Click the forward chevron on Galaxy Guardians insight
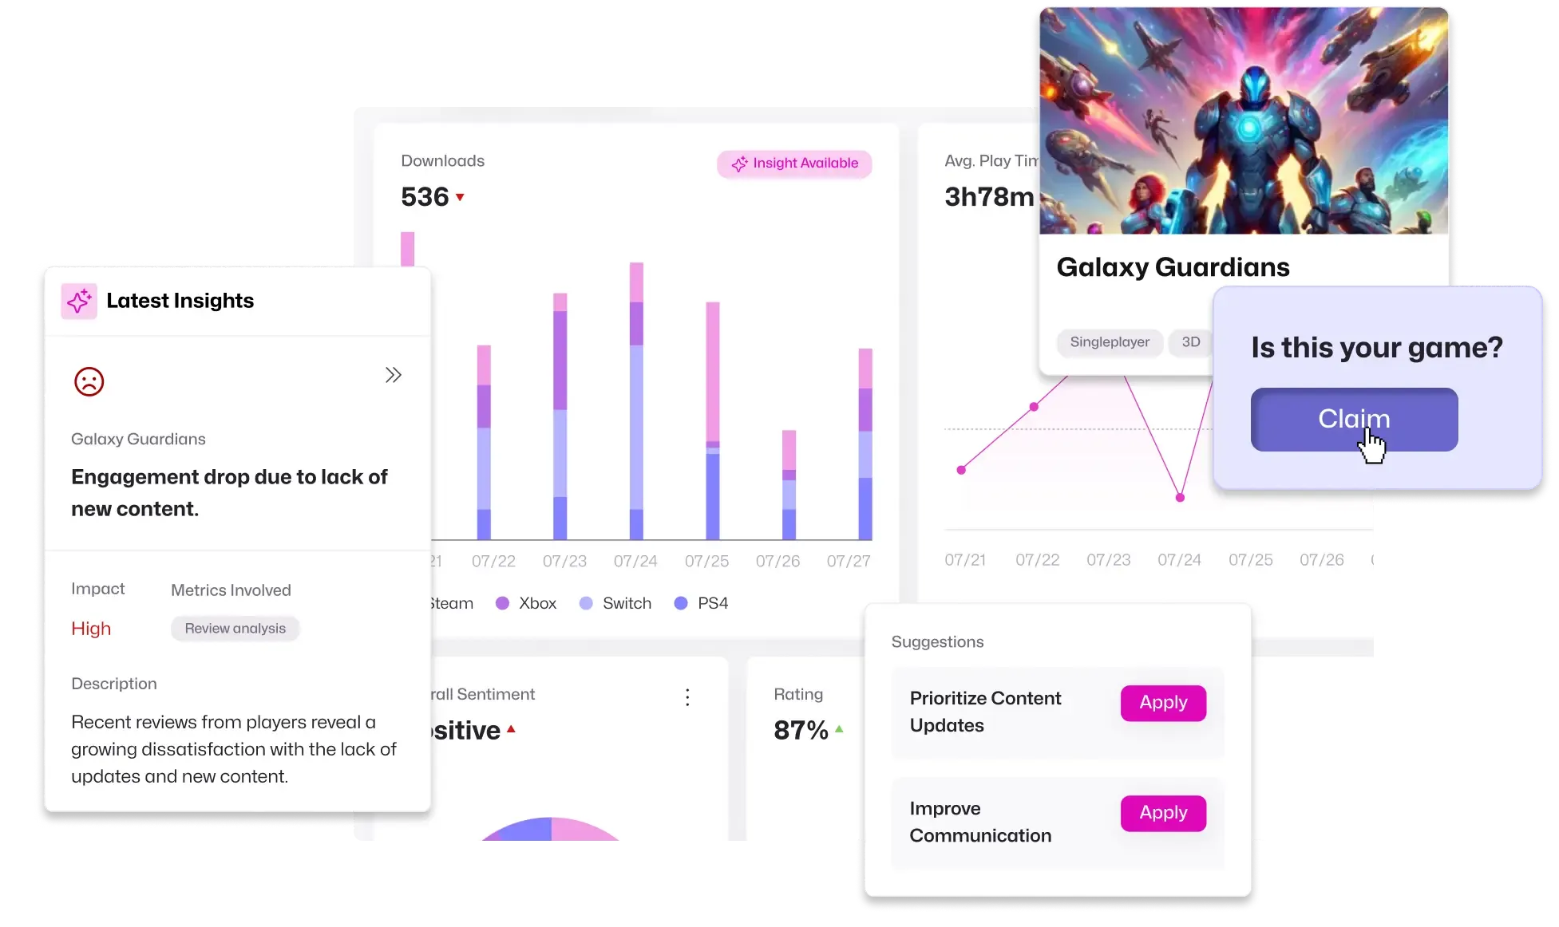The height and width of the screenshot is (927, 1559). click(393, 374)
